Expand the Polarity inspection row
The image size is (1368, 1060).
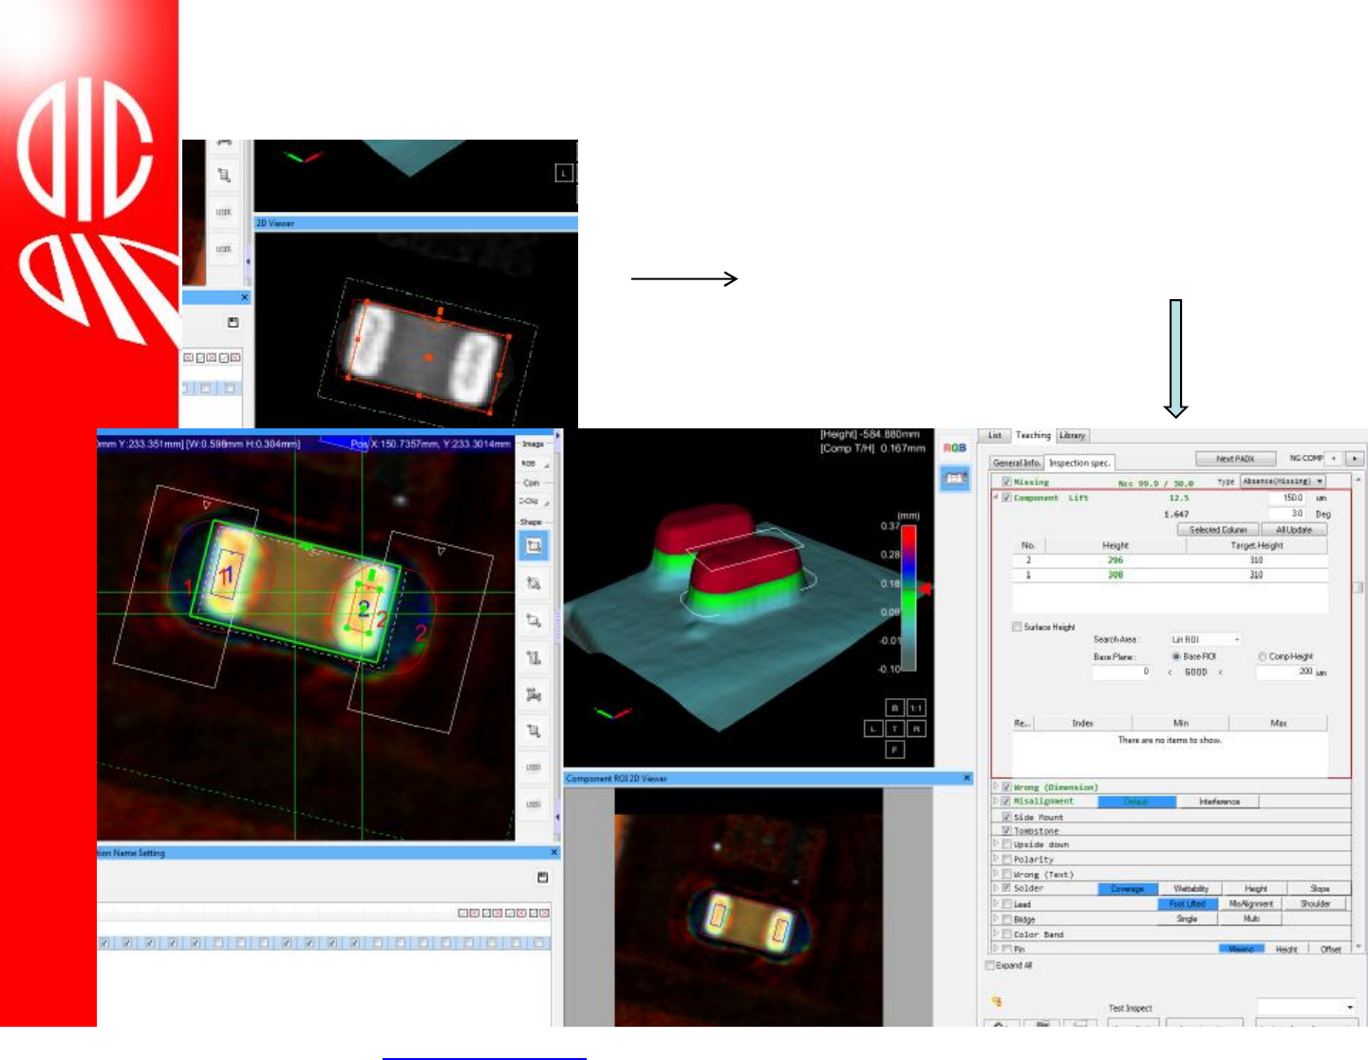click(x=996, y=859)
